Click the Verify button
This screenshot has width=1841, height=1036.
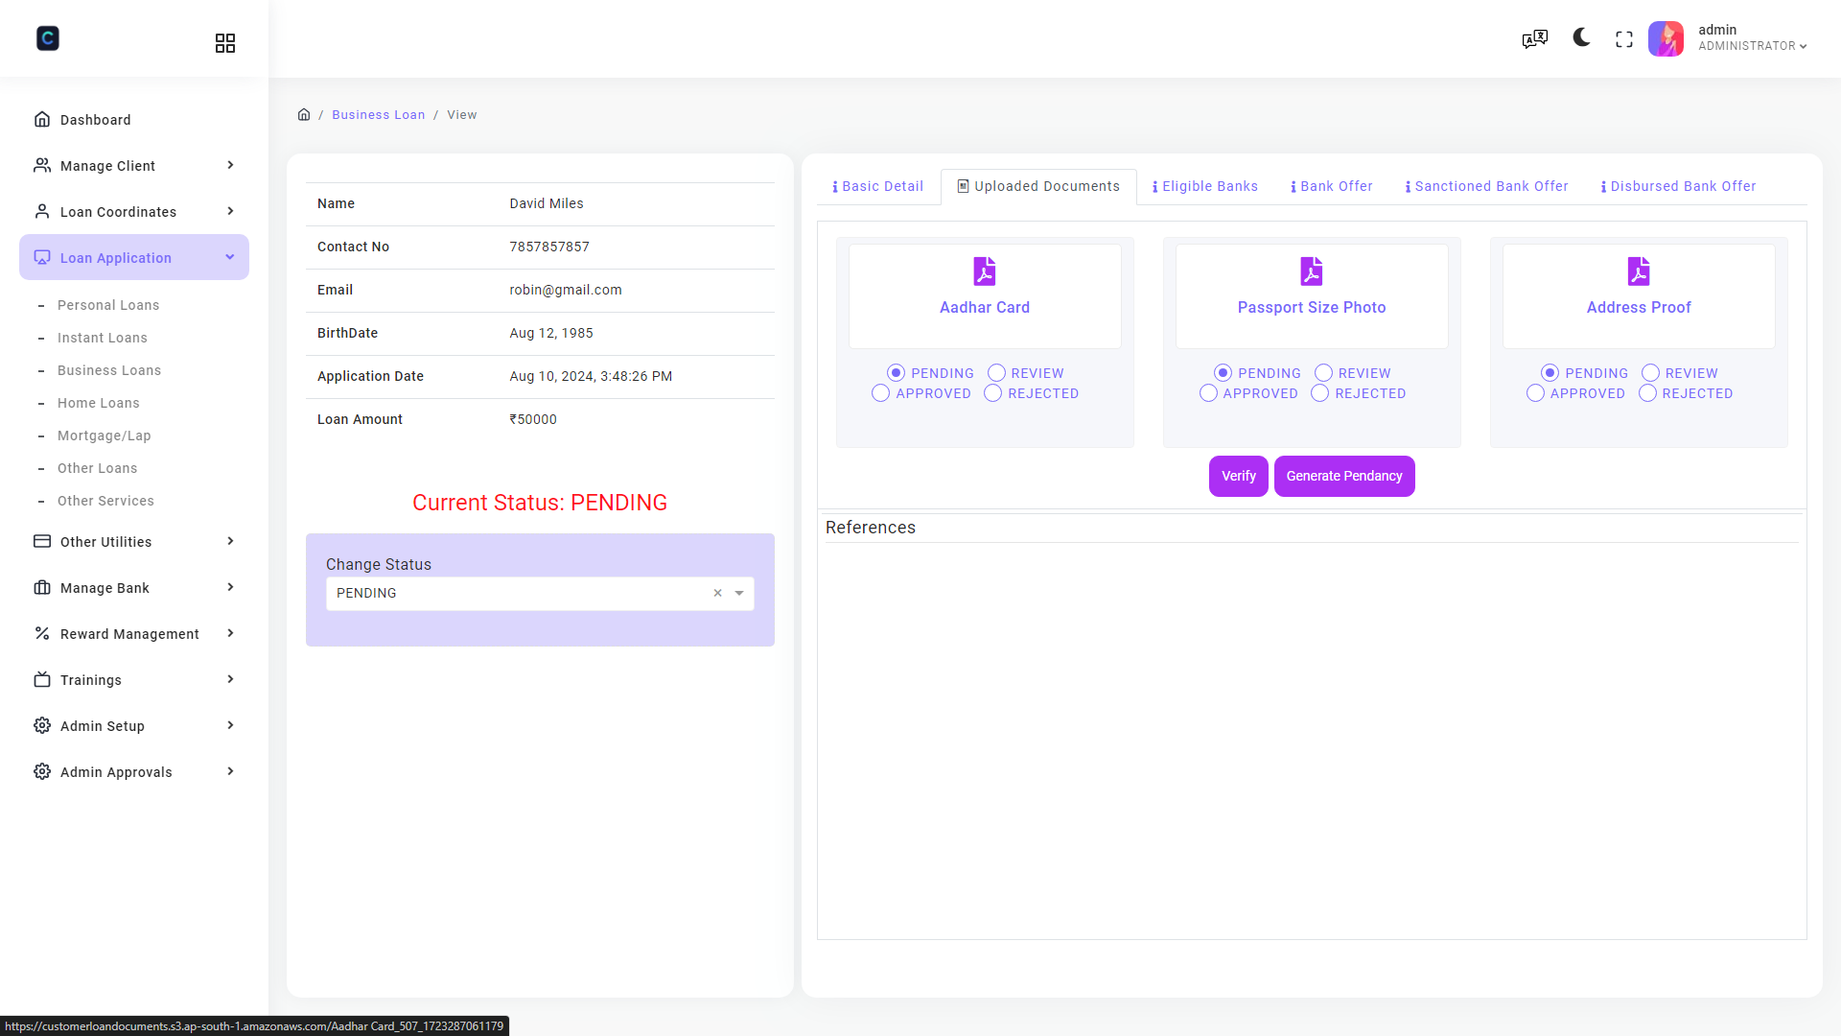pos(1238,476)
